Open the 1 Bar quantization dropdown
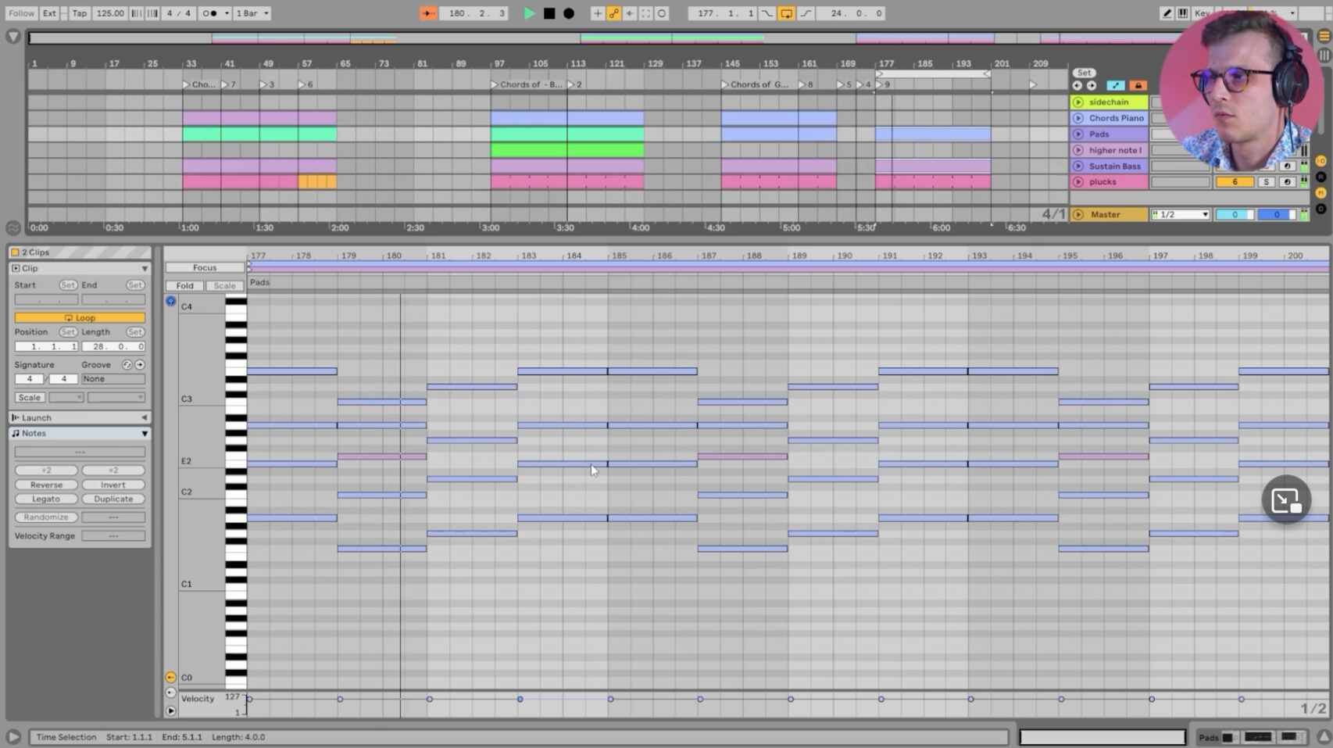Viewport: 1333px width, 748px height. point(252,13)
